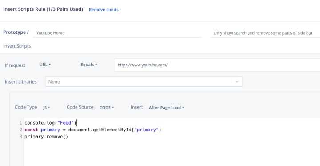The height and width of the screenshot is (166, 320).
Task: Click the 'If request' label
Action: (15, 65)
